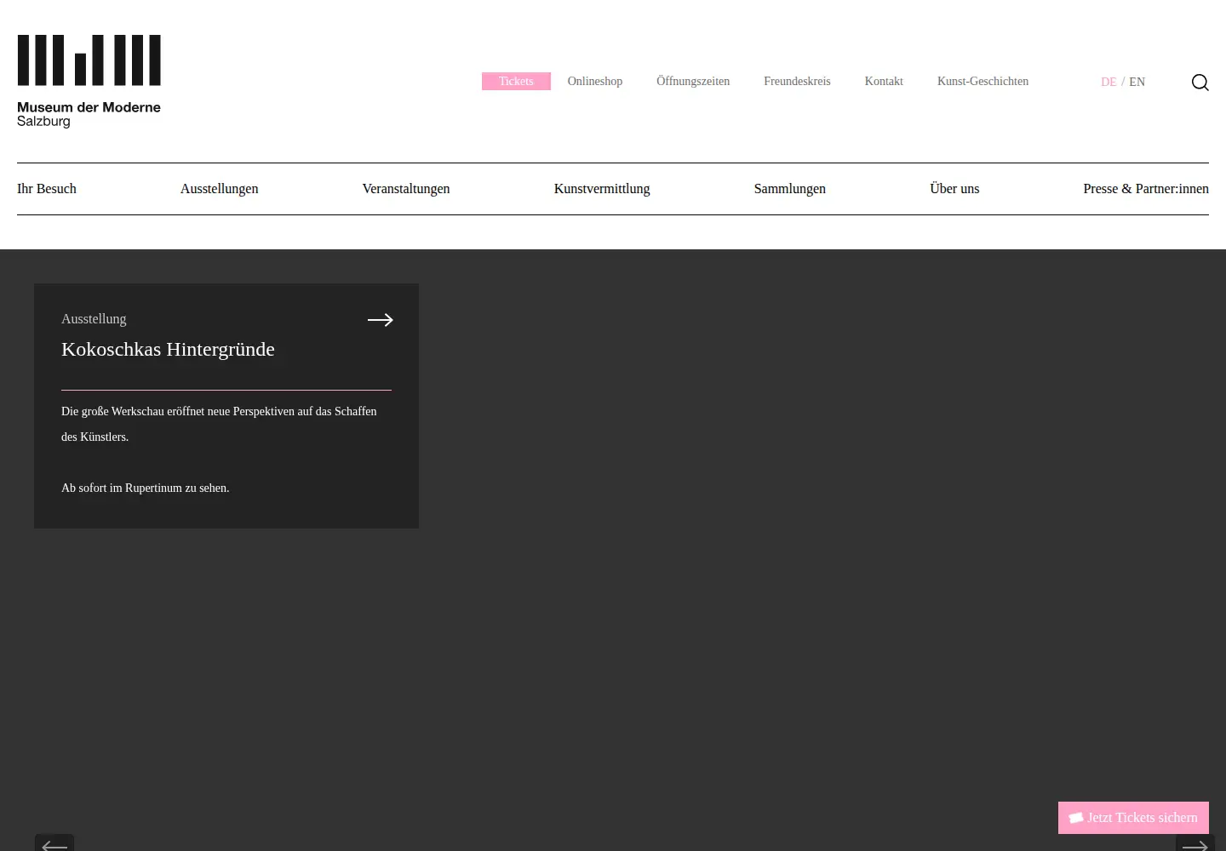This screenshot has height=851, width=1226.
Task: Open Ausstellungen menu
Action: point(219,189)
